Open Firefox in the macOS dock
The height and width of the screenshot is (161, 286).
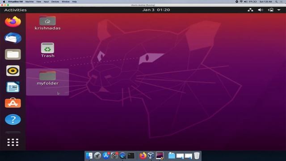point(143,156)
